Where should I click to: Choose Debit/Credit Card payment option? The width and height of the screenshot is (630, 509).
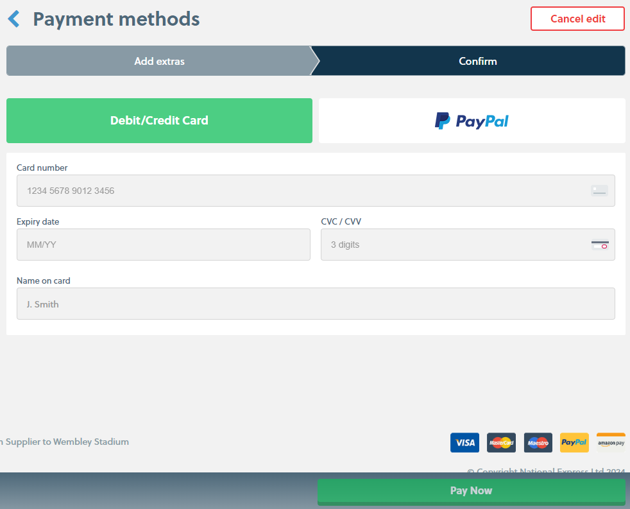pyautogui.click(x=159, y=121)
